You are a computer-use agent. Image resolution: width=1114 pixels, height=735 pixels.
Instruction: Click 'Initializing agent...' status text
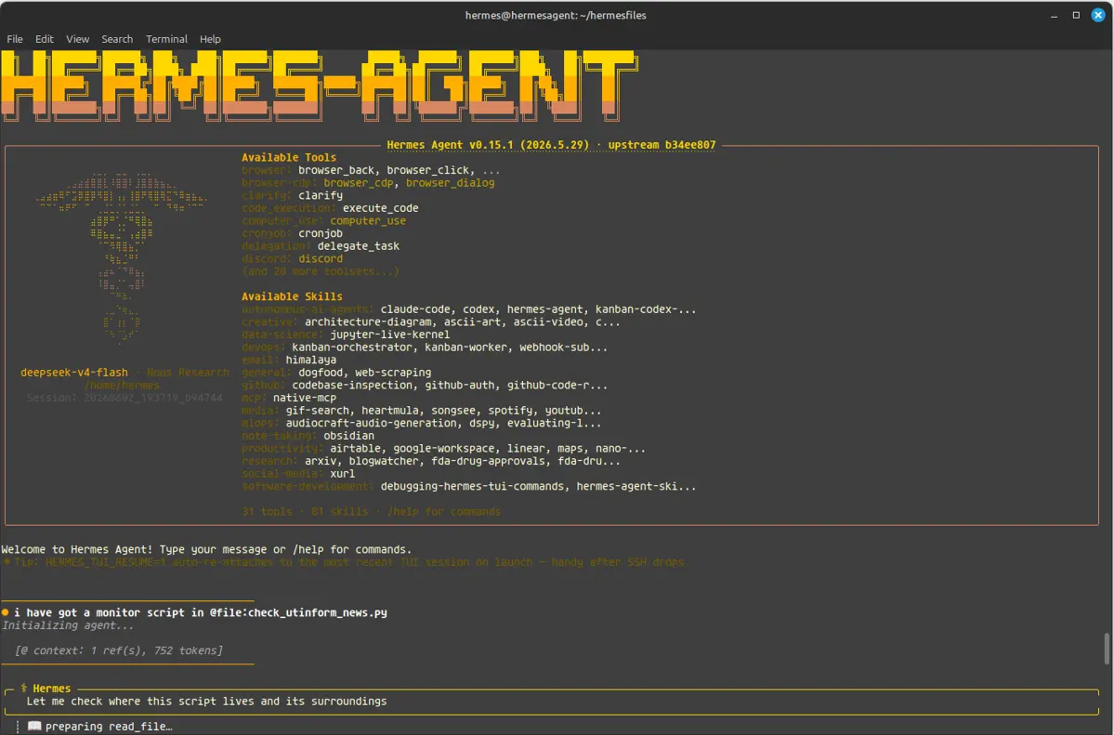(68, 625)
